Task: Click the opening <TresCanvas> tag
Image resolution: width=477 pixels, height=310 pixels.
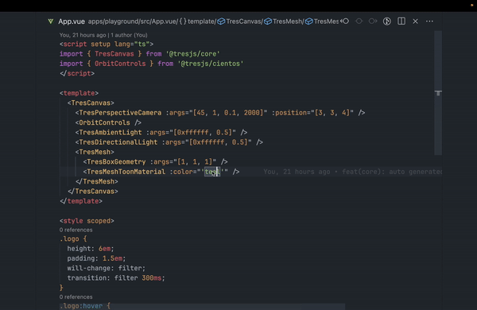Action: (91, 103)
